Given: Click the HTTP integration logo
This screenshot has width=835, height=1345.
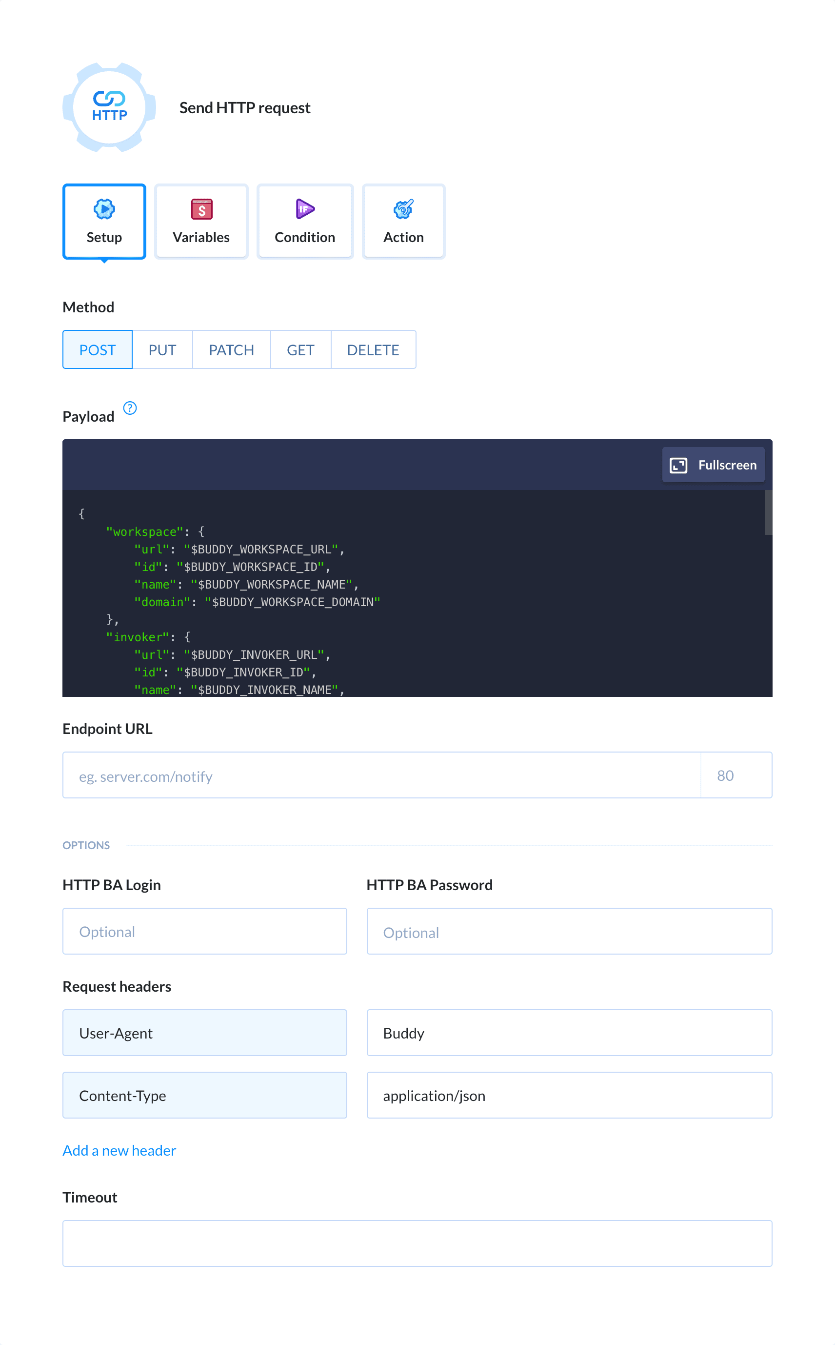Looking at the screenshot, I should (x=109, y=107).
